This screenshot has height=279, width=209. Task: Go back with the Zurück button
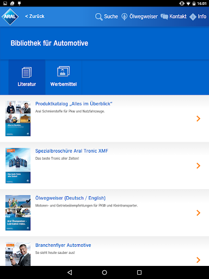click(35, 16)
